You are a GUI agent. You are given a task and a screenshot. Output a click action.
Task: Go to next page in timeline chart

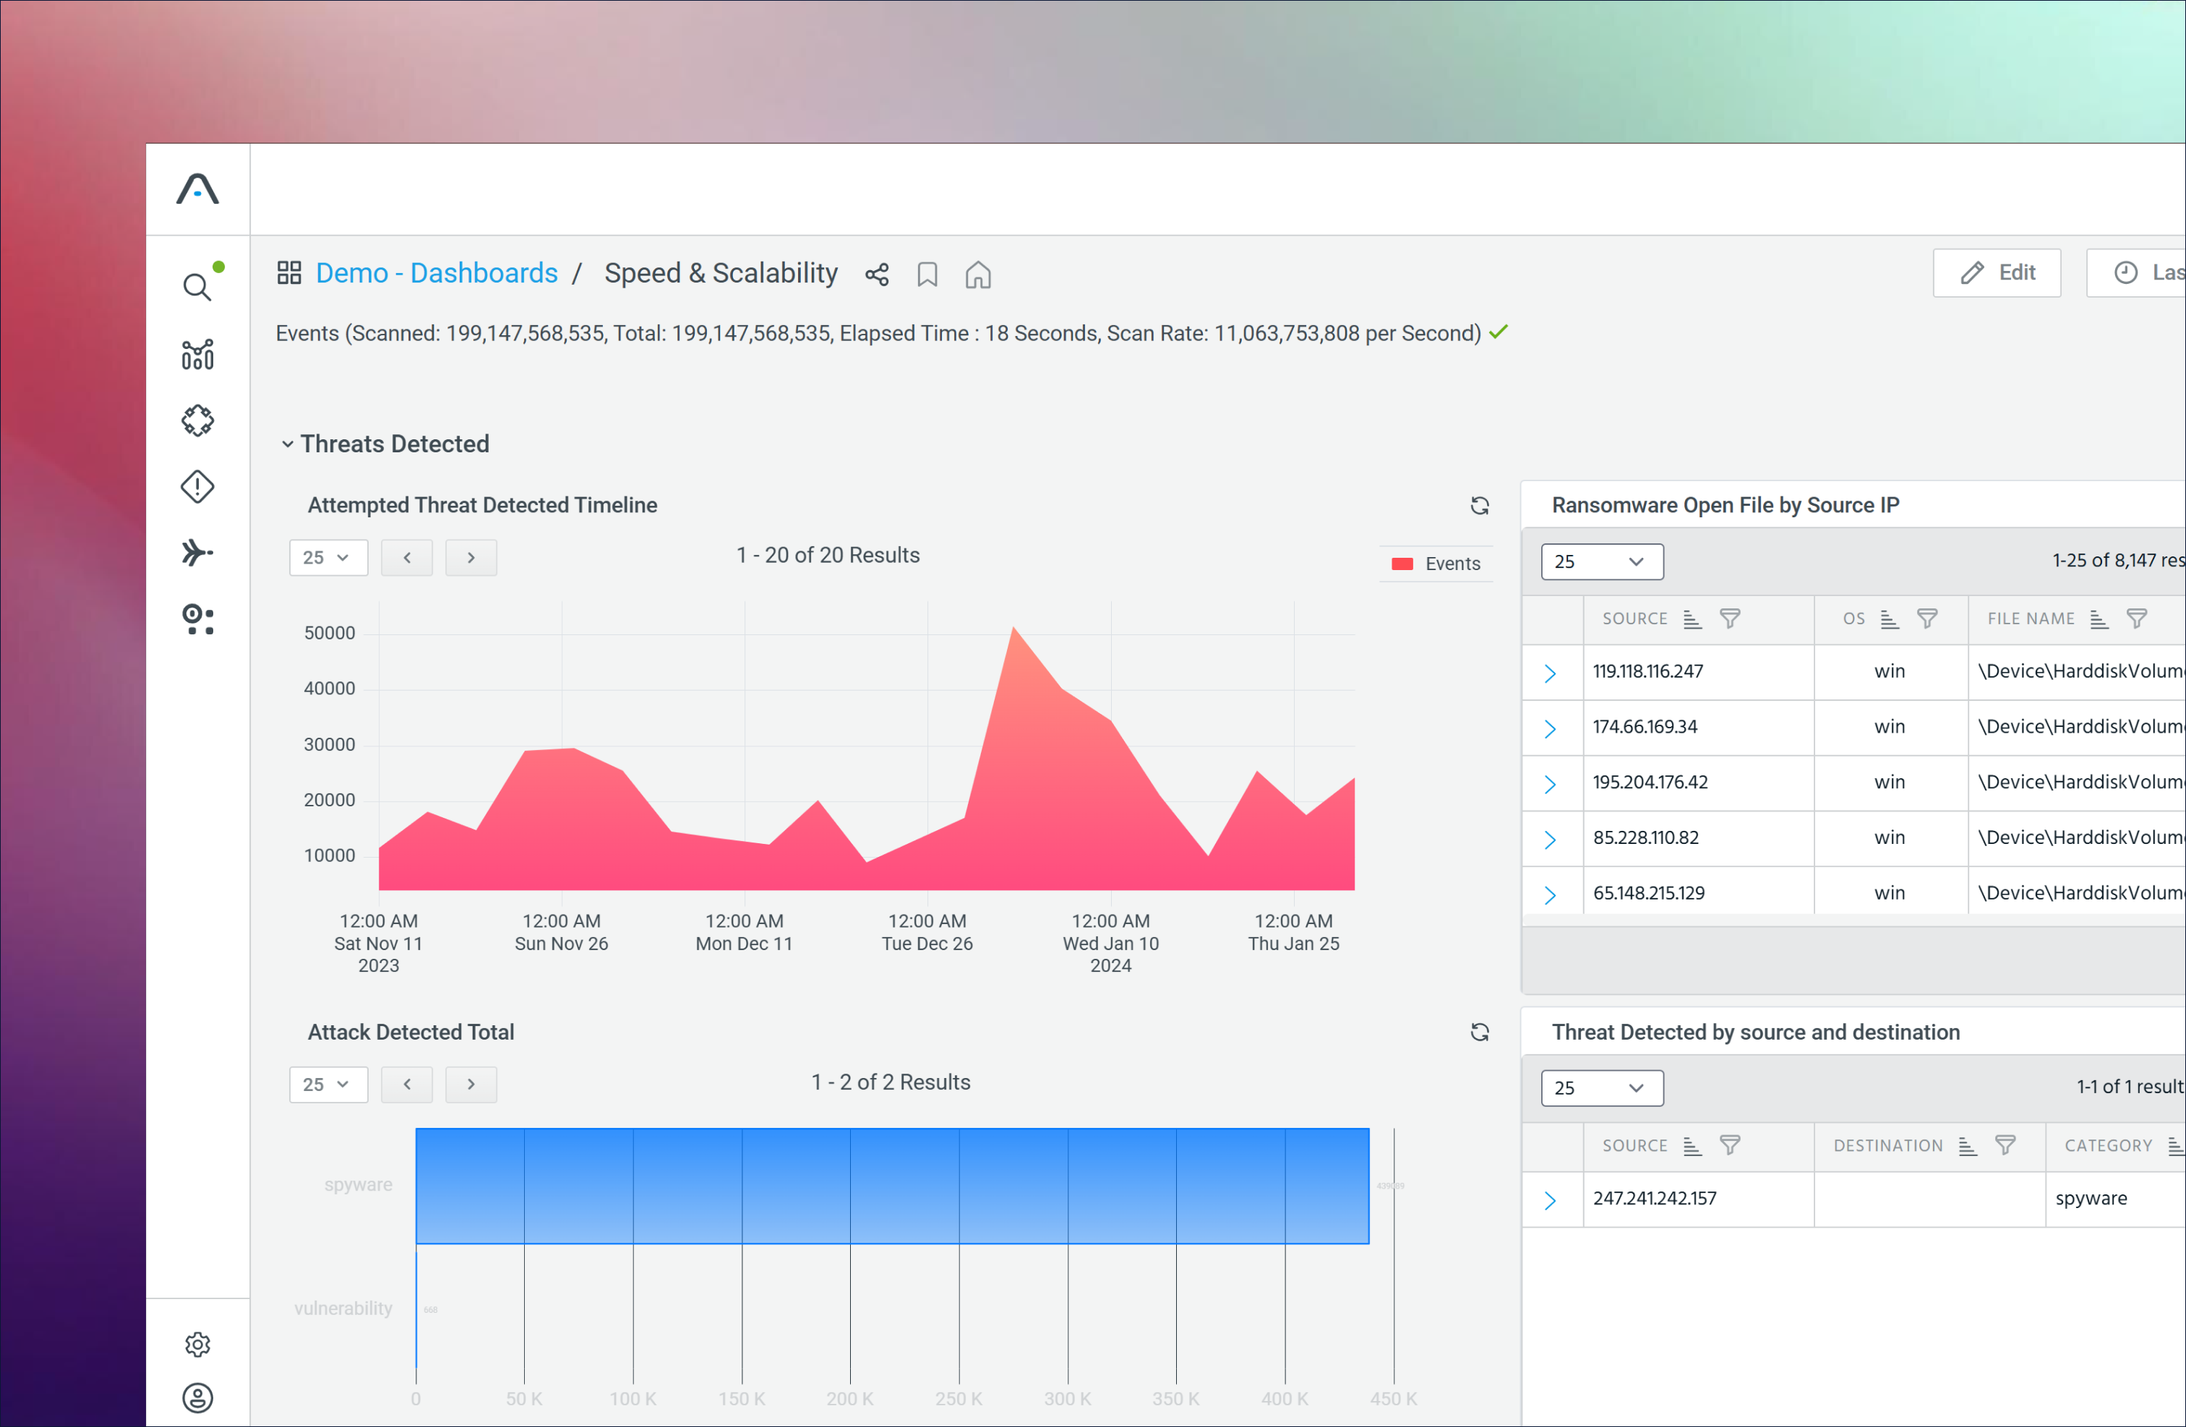(x=471, y=557)
